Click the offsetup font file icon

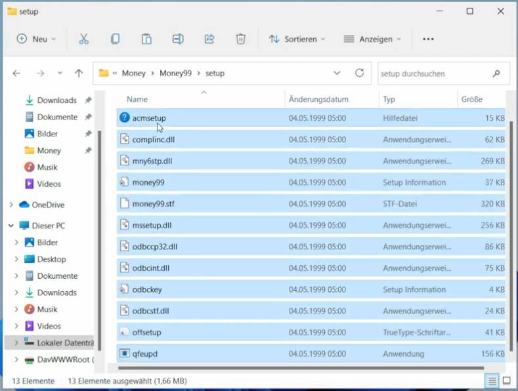point(124,332)
